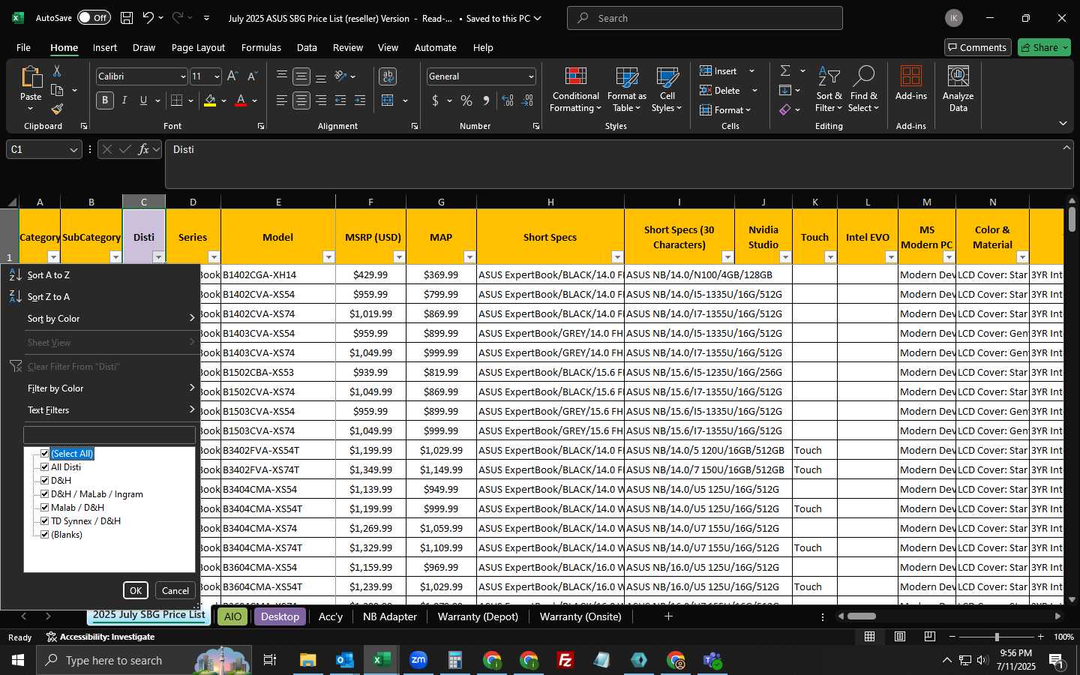This screenshot has width=1080, height=675.
Task: Click the Share button
Action: tap(1044, 47)
